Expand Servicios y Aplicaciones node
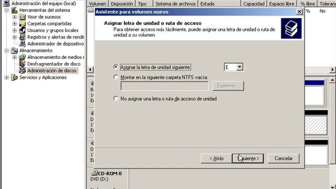The width and height of the screenshot is (336, 189). (7, 77)
